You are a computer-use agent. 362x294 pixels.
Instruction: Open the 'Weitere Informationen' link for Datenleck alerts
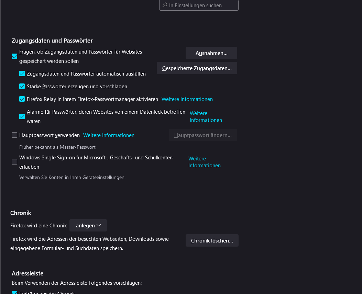[x=206, y=117]
